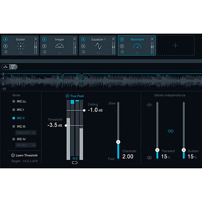Select the Maximizer gauge module icon
The width and height of the screenshot is (202, 202).
coord(137,46)
